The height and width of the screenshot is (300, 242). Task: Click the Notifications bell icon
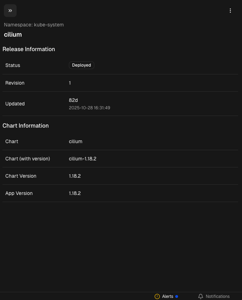coord(201,296)
